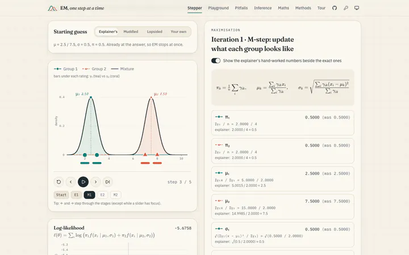This screenshot has height=255, width=409.
Task: Click the 'EM, one step at a time' title
Action: tap(82, 8)
